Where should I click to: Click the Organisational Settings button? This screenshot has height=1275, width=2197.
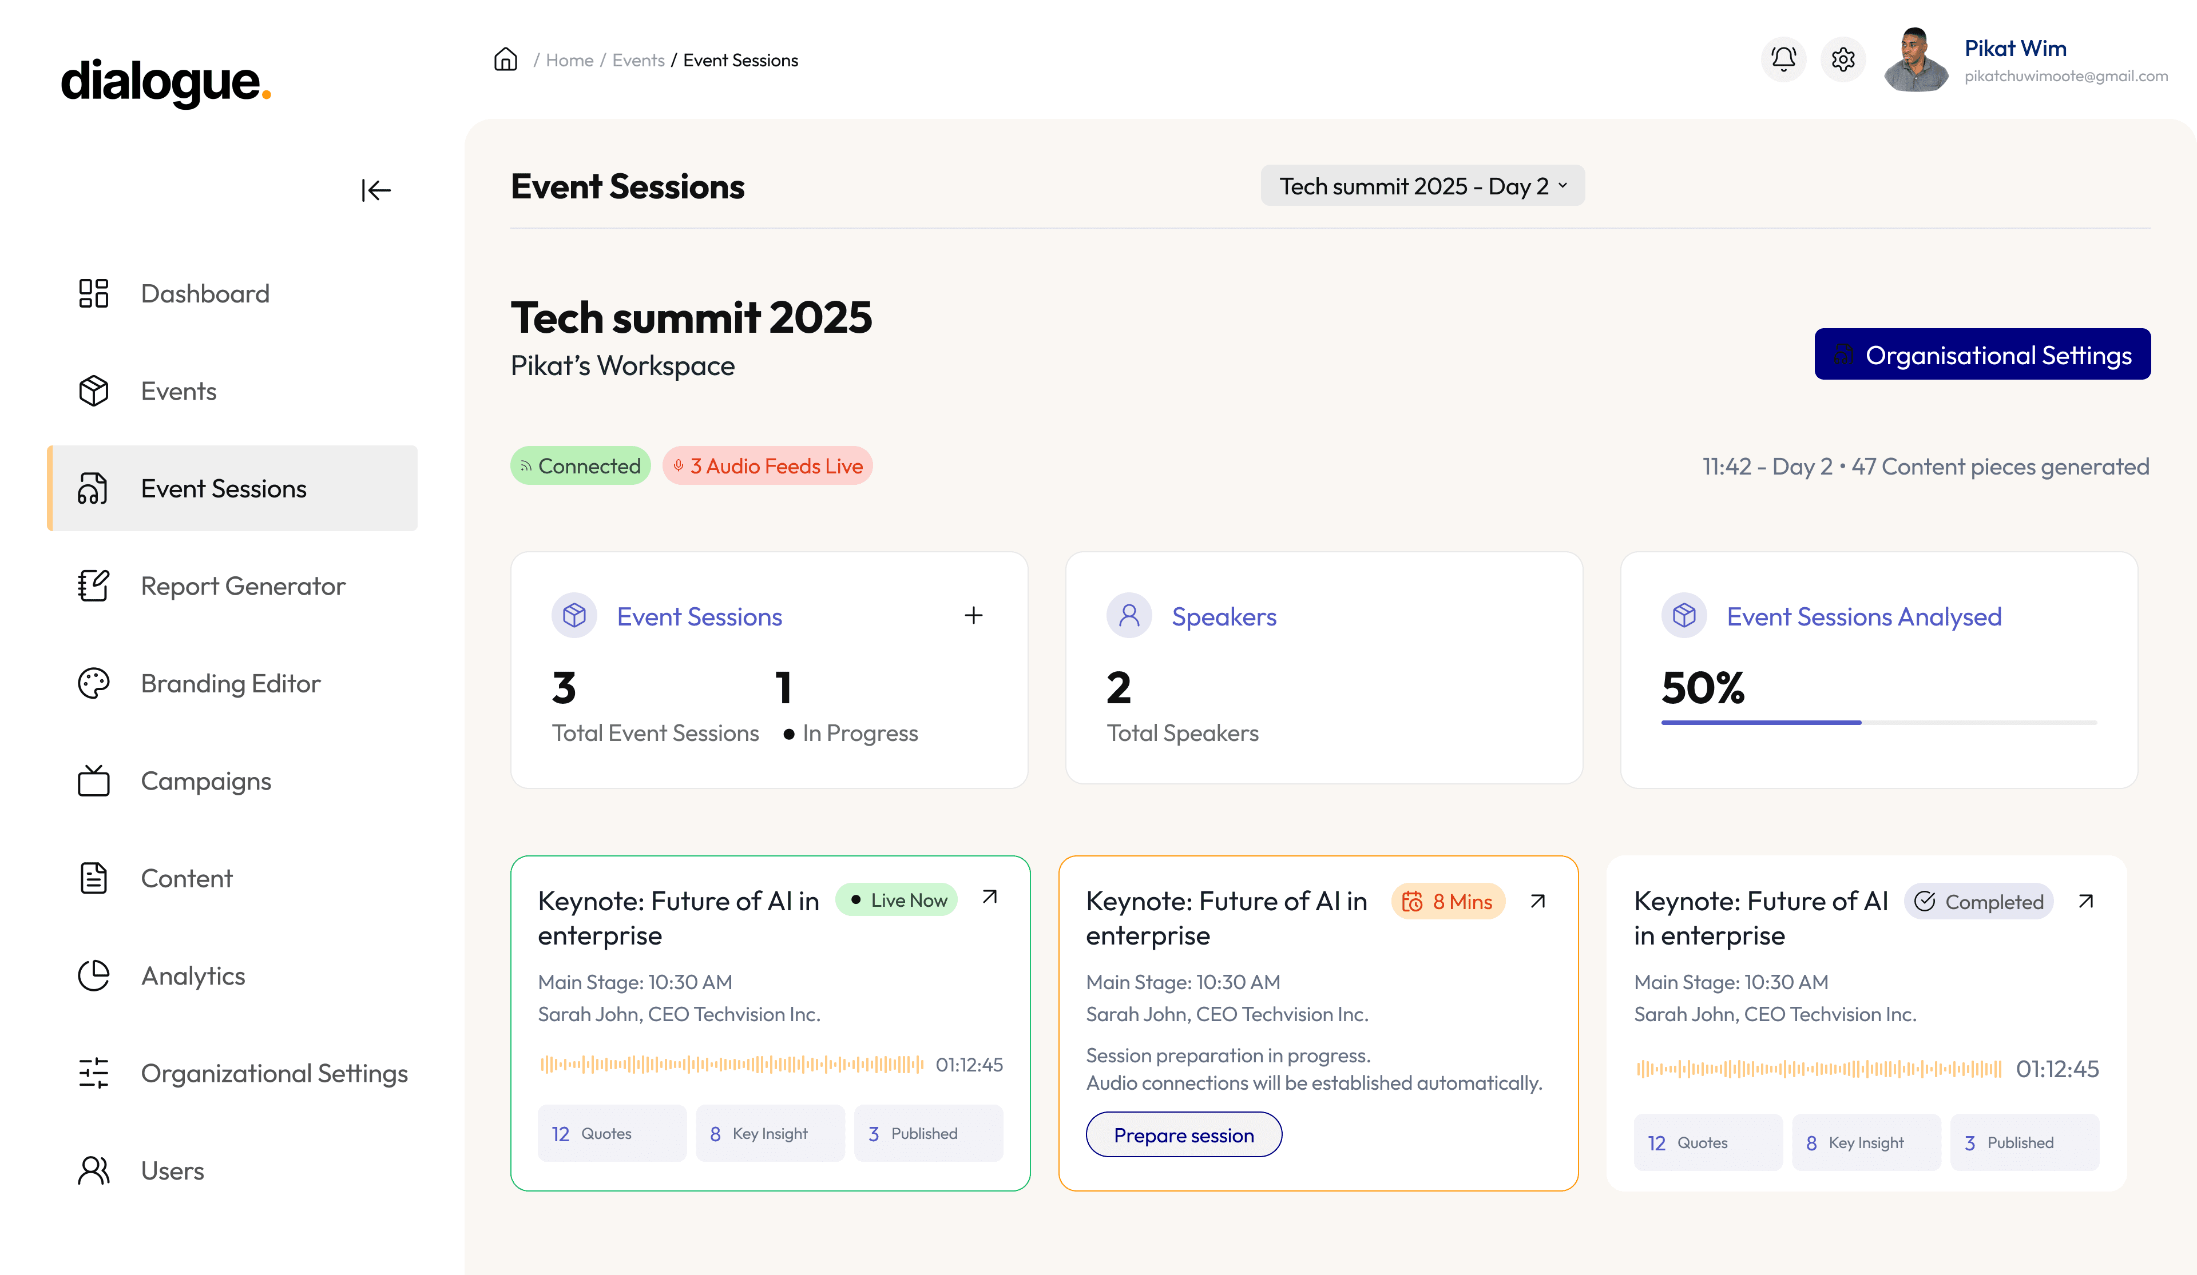click(x=1982, y=354)
